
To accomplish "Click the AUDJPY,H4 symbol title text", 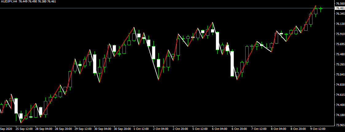I will pyautogui.click(x=9, y=2).
